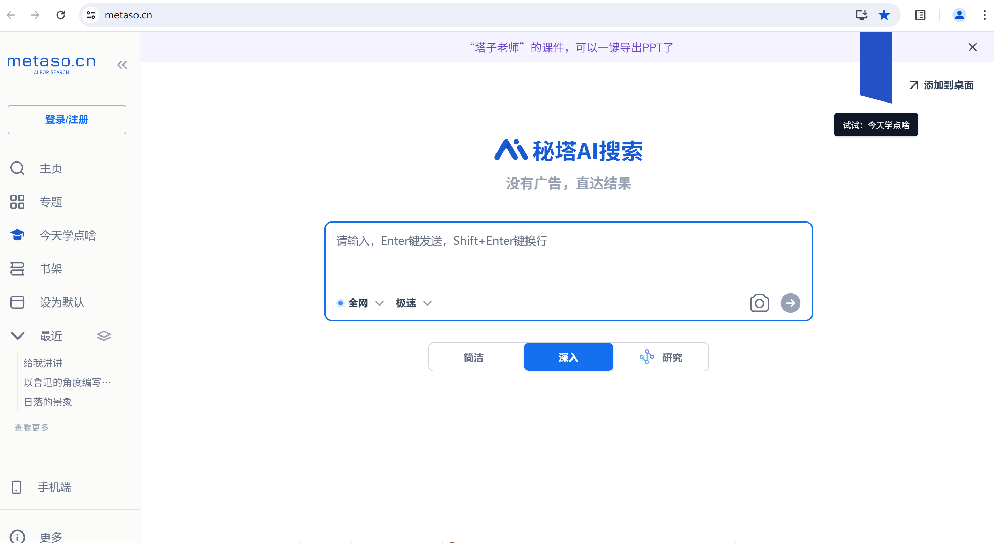The width and height of the screenshot is (994, 543).
Task: Open the 手机端 phone icon
Action: point(16,487)
